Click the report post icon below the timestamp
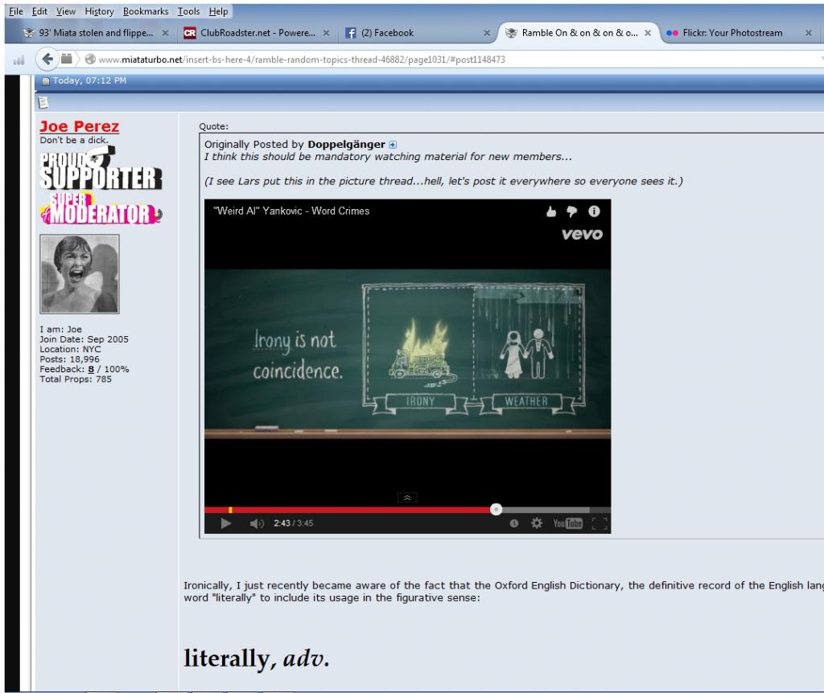824x693 pixels. pos(43,102)
